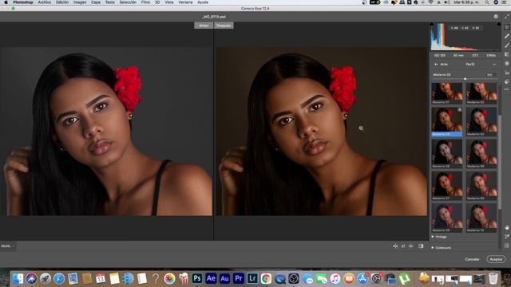The height and width of the screenshot is (287, 511).
Task: Open the zoom level dropdown
Action: pyautogui.click(x=7, y=246)
